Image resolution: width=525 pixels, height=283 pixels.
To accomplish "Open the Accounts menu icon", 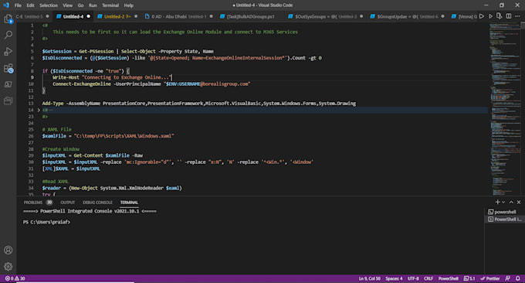I will coord(8,251).
